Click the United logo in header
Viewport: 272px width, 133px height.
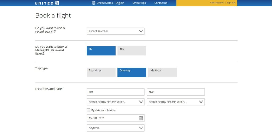[47, 3]
